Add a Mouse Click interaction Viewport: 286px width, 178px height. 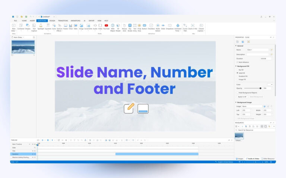pos(124,27)
